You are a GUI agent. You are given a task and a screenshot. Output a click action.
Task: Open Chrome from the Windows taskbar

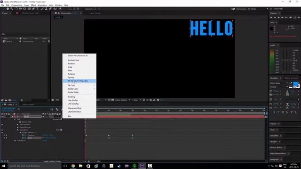[x=73, y=166]
